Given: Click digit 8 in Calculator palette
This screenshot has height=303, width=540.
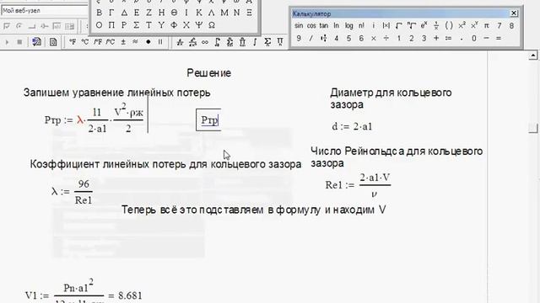Looking at the screenshot, I should coord(511,26).
